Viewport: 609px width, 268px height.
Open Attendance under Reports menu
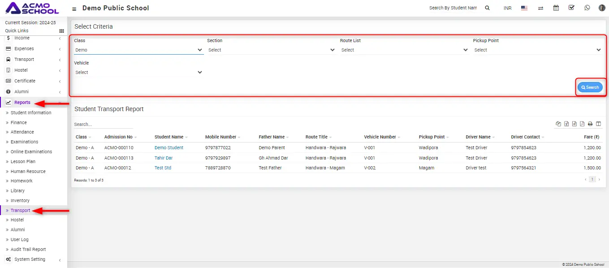click(22, 132)
